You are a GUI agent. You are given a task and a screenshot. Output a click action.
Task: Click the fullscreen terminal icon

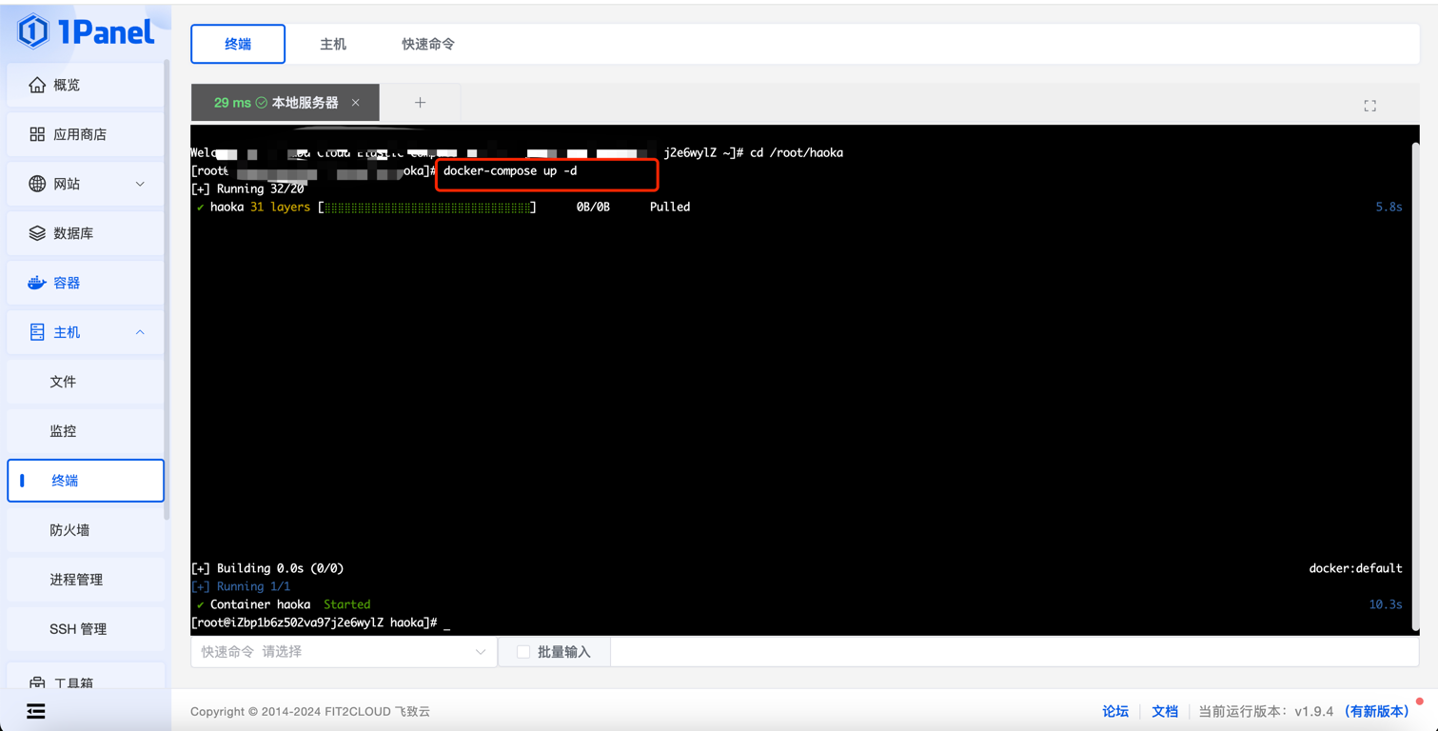(x=1369, y=106)
